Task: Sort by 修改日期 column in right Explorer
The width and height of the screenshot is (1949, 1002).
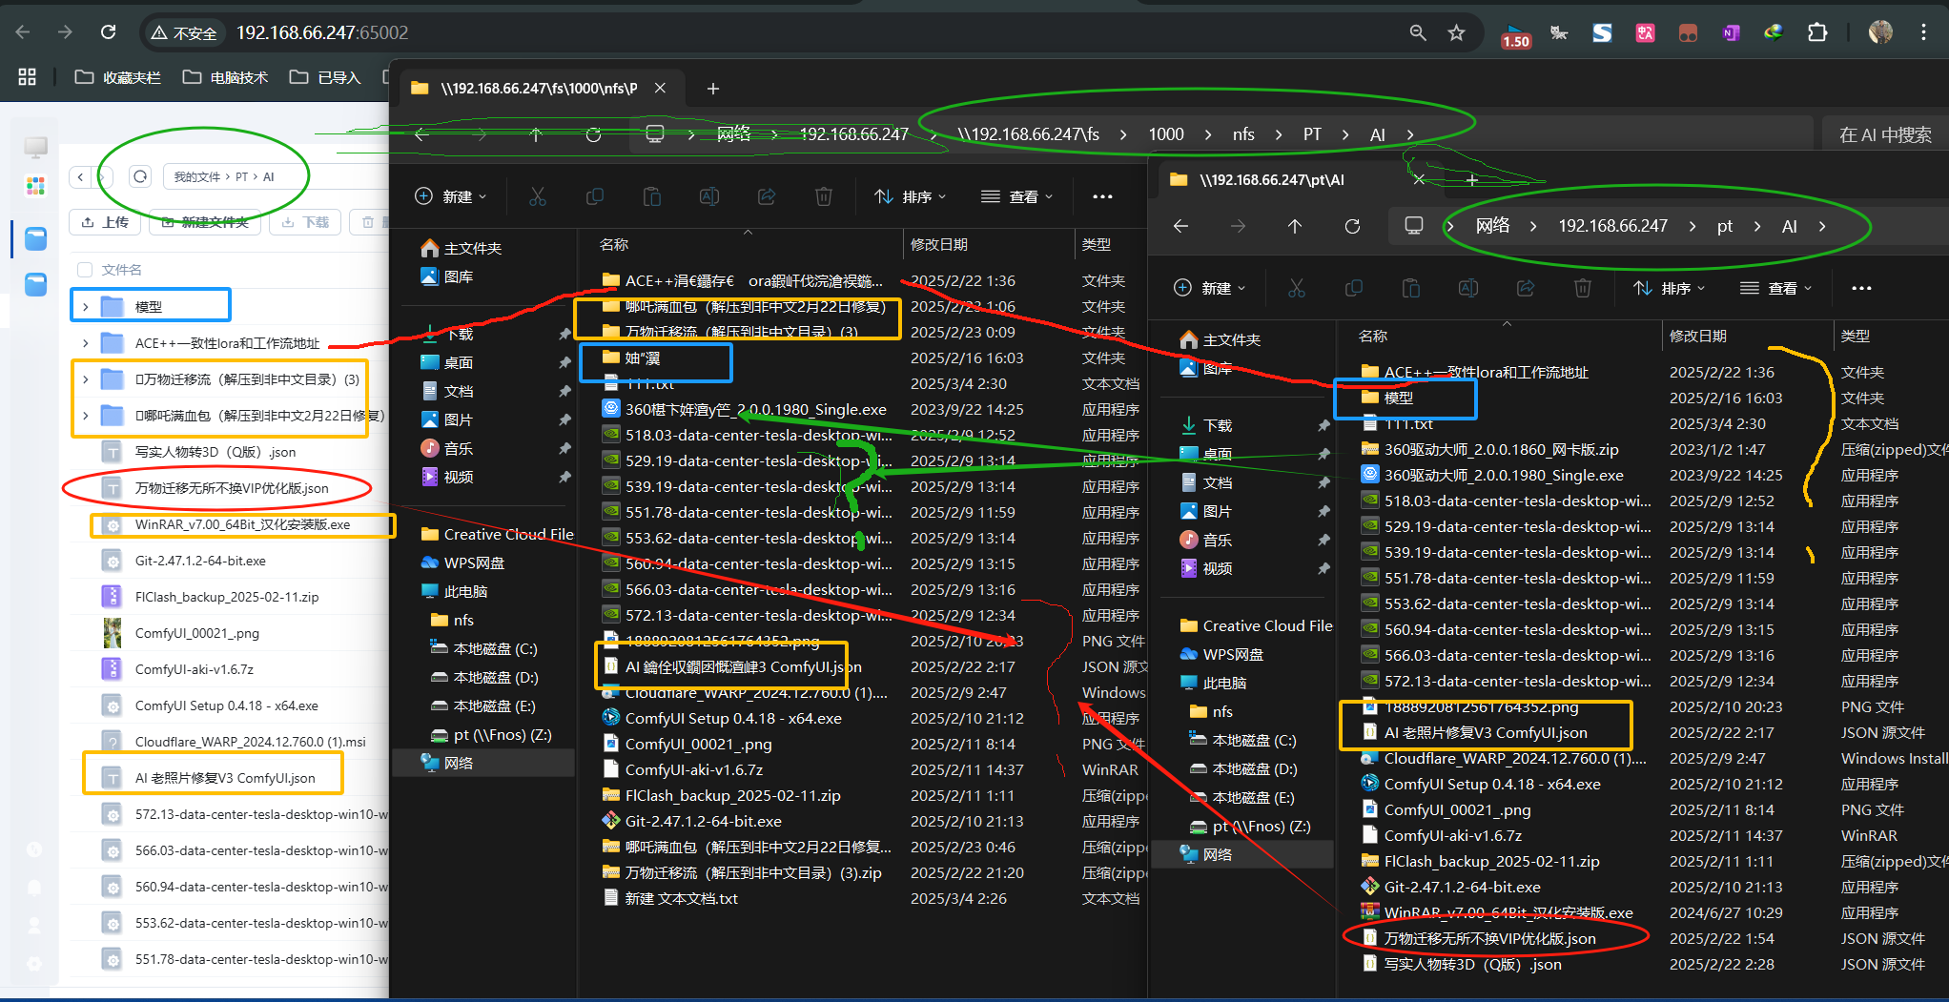Action: [1698, 336]
